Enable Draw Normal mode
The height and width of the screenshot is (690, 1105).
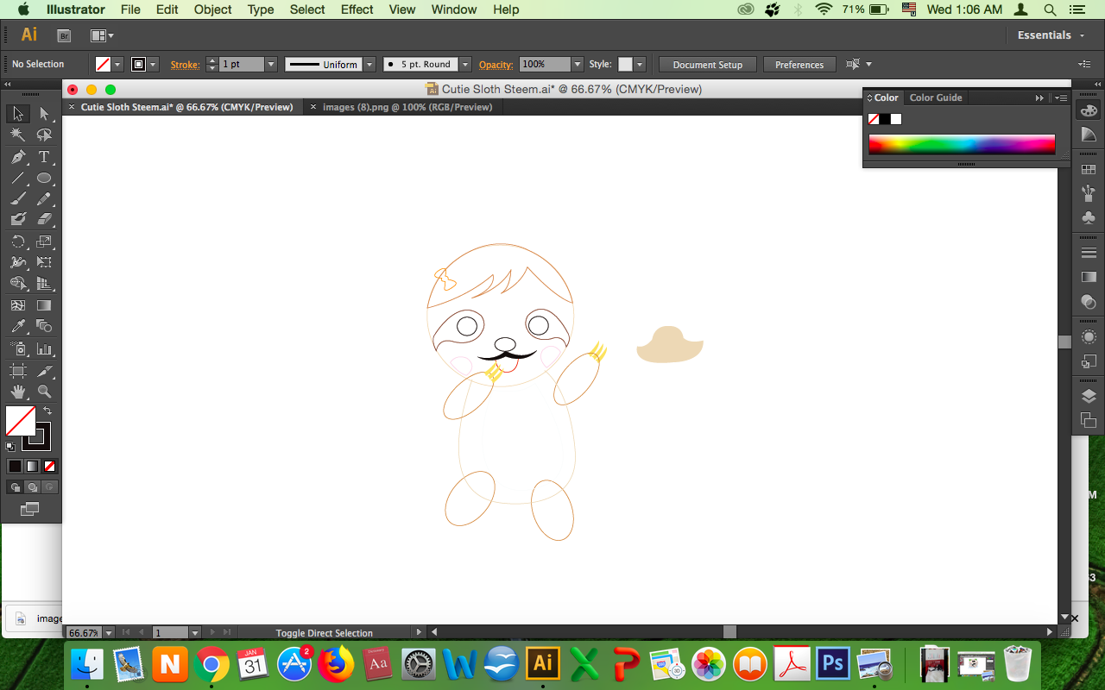click(15, 487)
